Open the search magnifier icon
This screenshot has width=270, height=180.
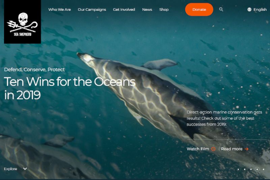click(x=221, y=9)
